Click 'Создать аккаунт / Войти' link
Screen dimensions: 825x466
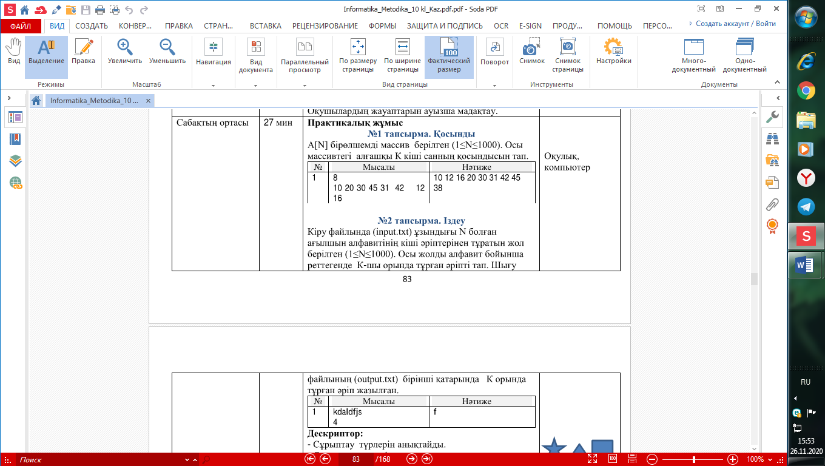tap(735, 24)
